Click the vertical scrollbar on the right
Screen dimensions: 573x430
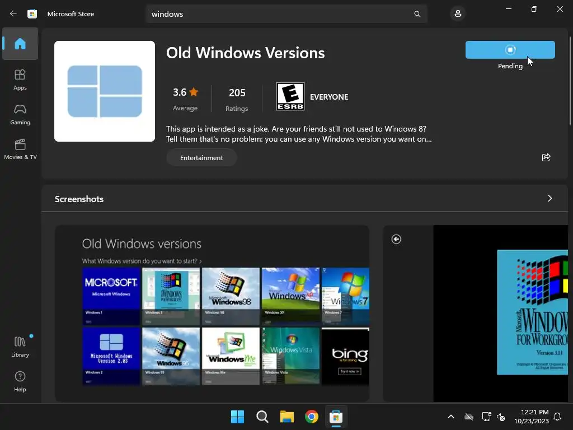coord(570,81)
